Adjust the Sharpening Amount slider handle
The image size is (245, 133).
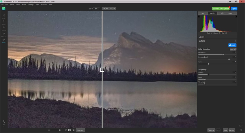(208, 75)
